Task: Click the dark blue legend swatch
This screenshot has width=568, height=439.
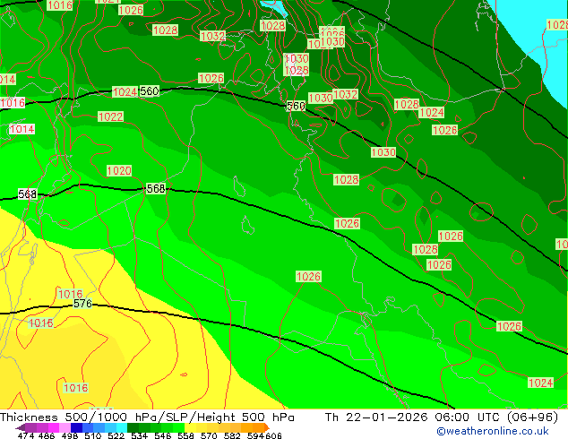Action: coord(76,427)
